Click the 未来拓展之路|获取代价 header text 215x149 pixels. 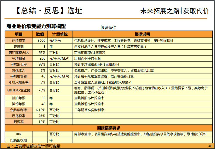coord(174,11)
